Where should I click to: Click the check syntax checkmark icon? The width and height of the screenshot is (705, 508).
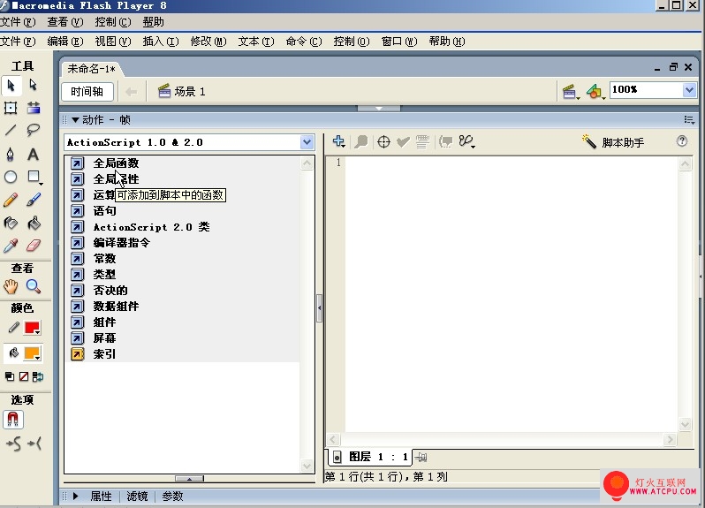point(403,142)
